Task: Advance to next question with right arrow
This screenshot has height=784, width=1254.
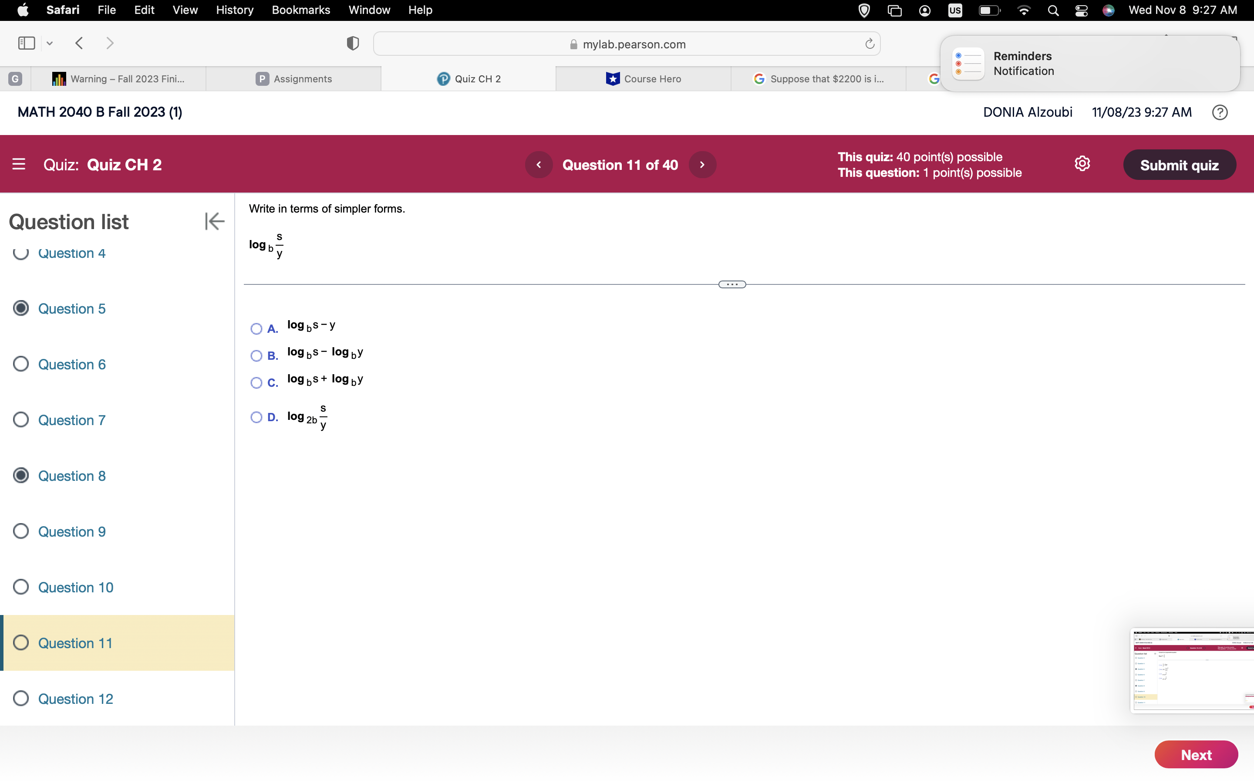Action: click(x=702, y=165)
